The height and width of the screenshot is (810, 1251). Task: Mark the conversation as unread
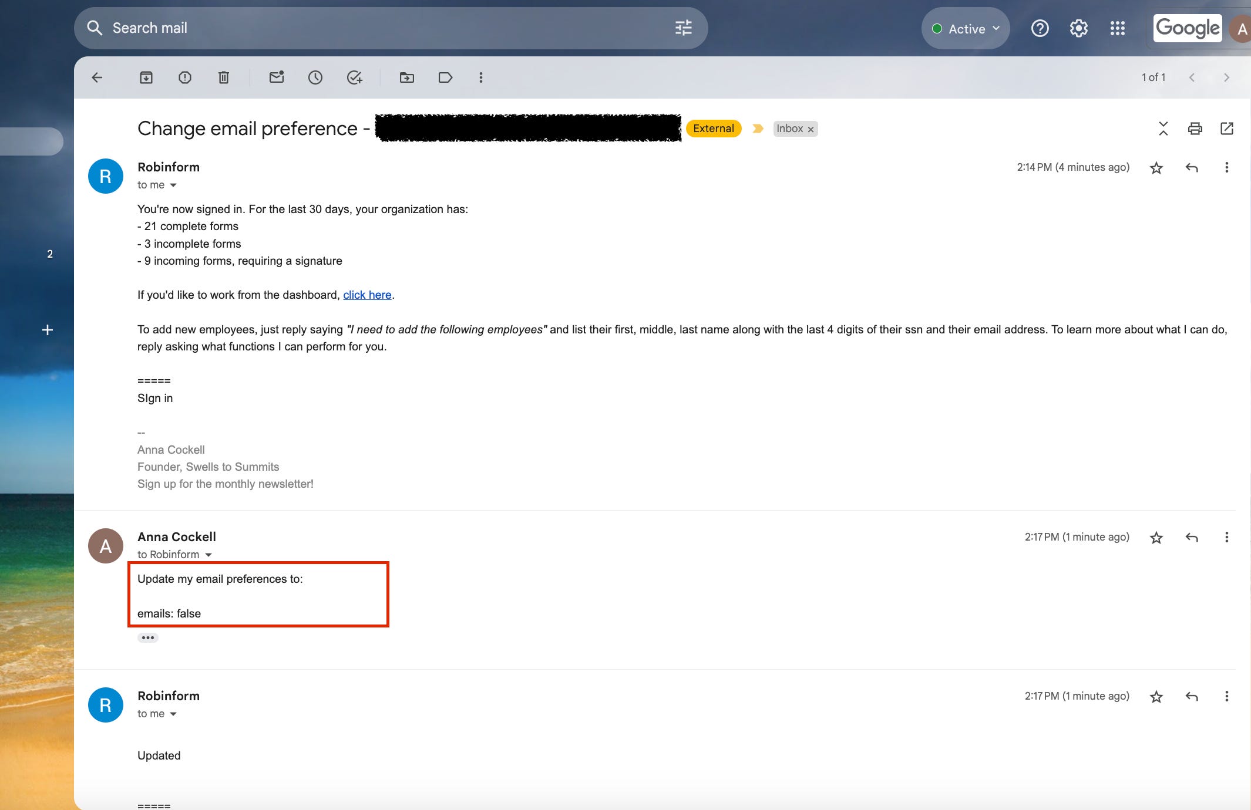click(277, 77)
